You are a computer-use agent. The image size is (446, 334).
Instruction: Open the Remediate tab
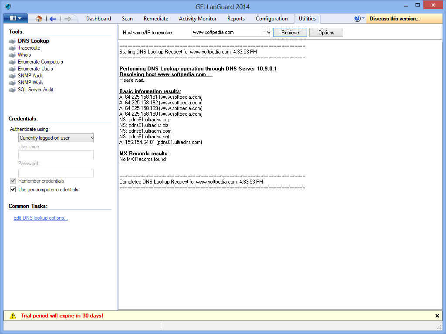(x=156, y=19)
